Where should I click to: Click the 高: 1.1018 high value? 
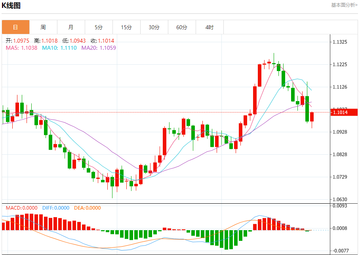click(x=46, y=41)
